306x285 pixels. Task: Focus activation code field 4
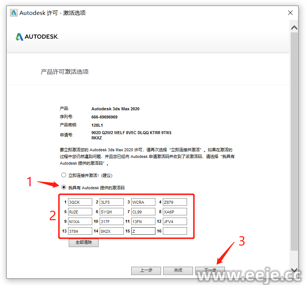click(175, 202)
